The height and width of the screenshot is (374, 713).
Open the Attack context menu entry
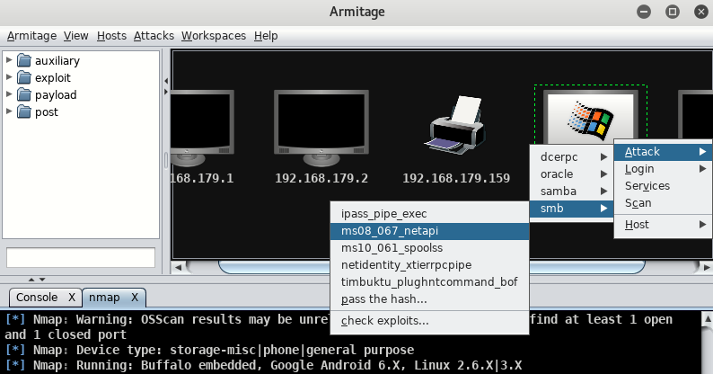click(x=664, y=152)
